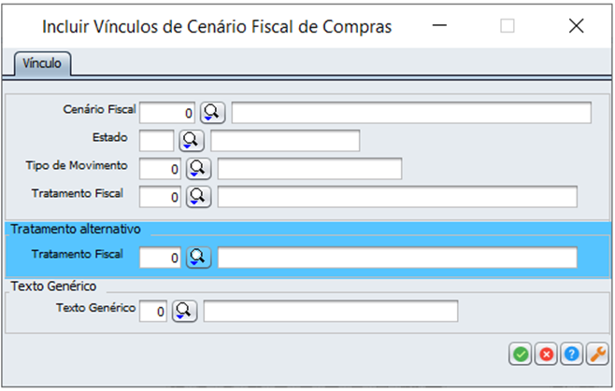
Task: Click the Estado description text field
Action: pos(285,141)
